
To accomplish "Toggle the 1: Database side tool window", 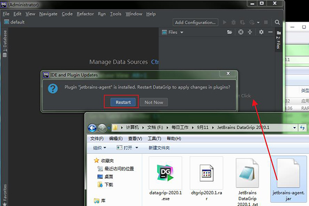I will pos(5,44).
